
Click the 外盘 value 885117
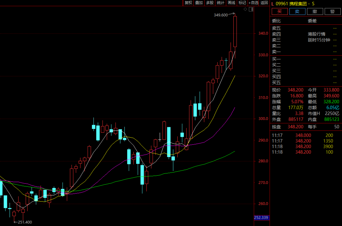(x=296, y=119)
